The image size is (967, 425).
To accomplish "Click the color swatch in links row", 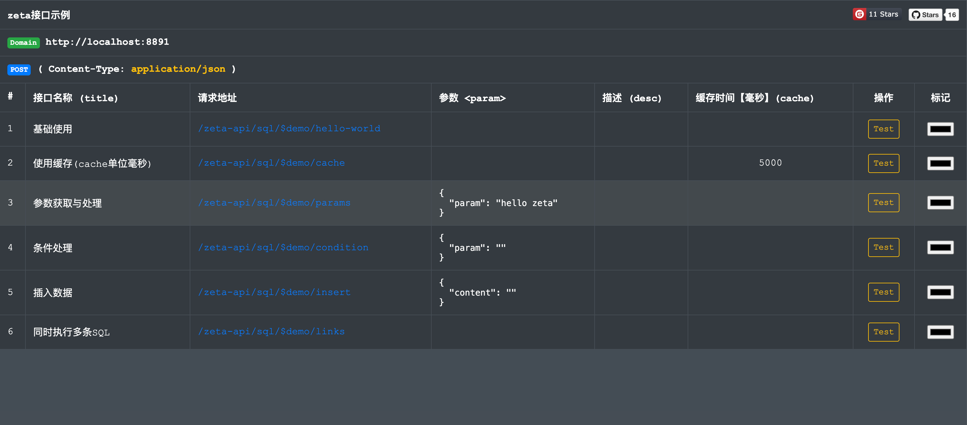I will [x=940, y=332].
